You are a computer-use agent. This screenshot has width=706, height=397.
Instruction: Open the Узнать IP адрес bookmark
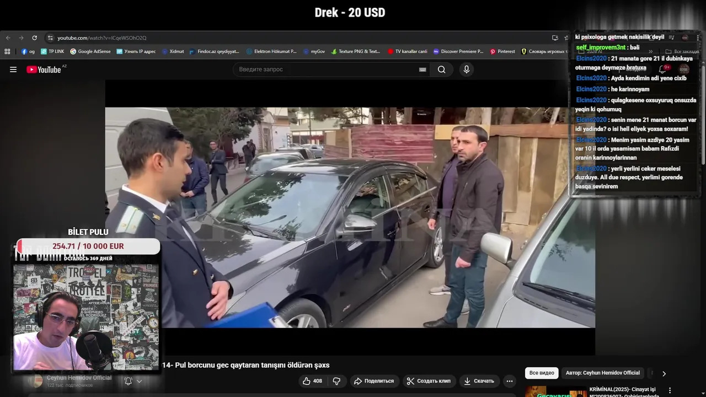click(136, 51)
